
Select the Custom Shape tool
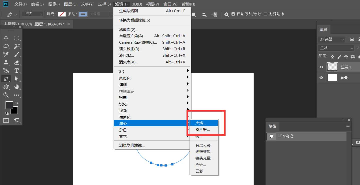(x=7, y=87)
